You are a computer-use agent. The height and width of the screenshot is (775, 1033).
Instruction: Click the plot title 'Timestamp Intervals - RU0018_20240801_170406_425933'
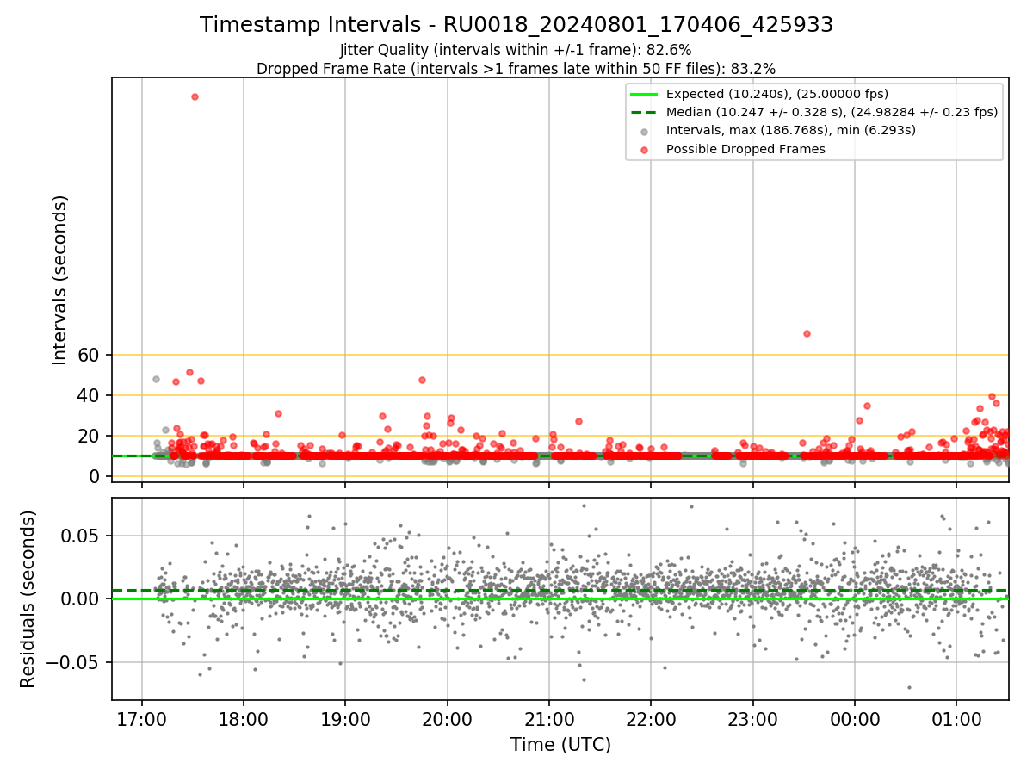point(516,25)
